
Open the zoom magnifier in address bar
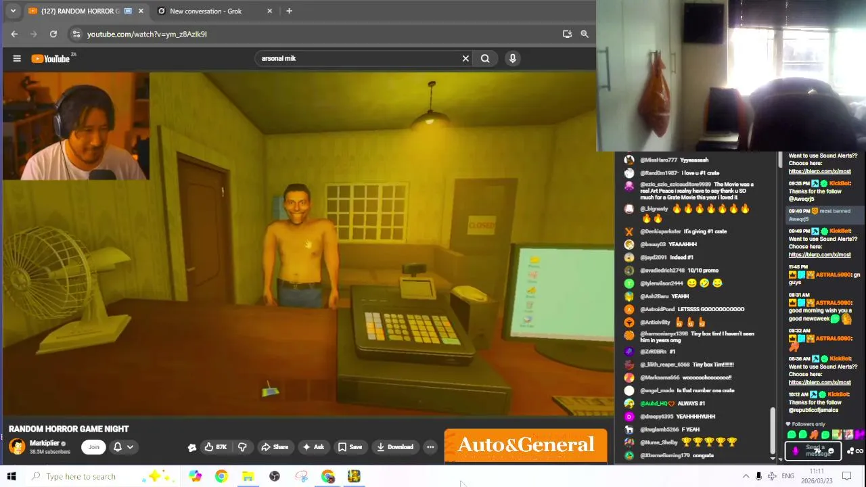tap(585, 34)
